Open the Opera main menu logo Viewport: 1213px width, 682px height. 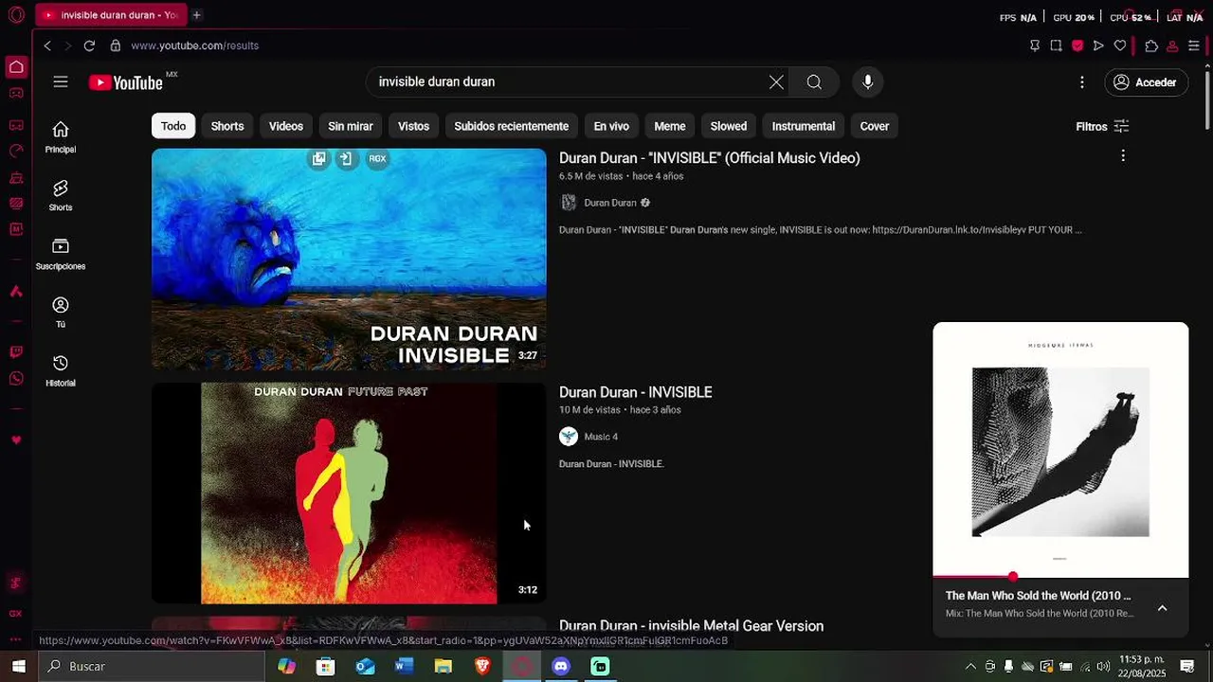pos(16,15)
